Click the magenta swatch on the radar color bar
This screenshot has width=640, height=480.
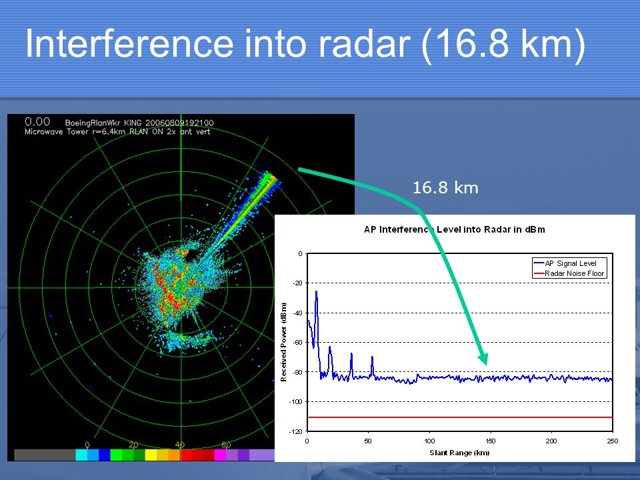coord(221,455)
